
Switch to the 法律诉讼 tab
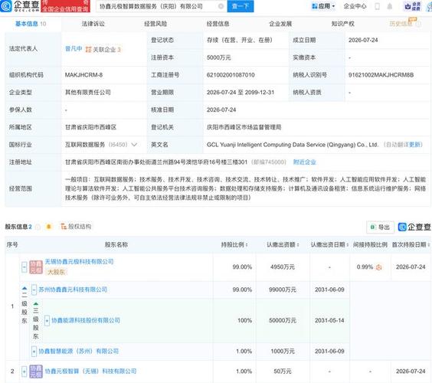click(93, 24)
